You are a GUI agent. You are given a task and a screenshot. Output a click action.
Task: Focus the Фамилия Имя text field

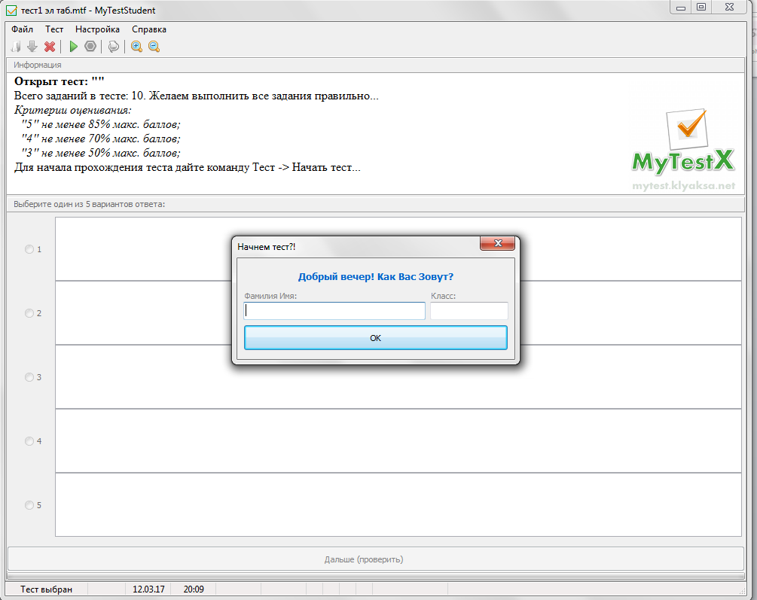click(334, 311)
